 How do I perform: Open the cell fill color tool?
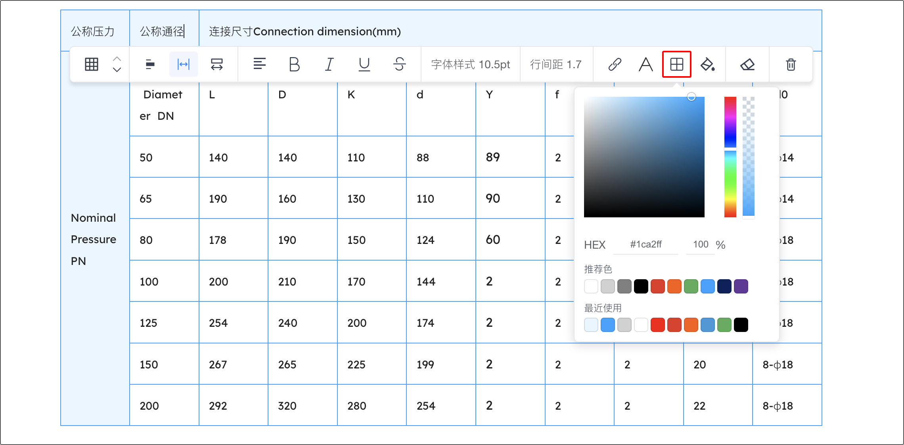tap(708, 64)
